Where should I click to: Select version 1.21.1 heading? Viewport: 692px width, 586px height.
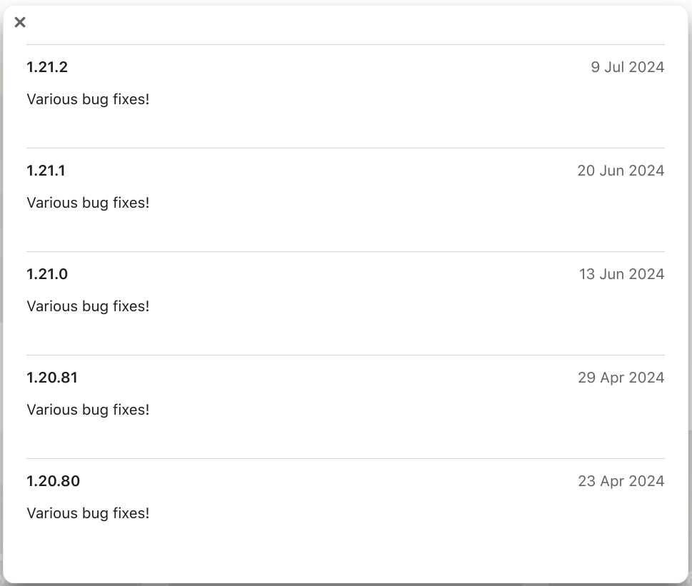coord(46,171)
